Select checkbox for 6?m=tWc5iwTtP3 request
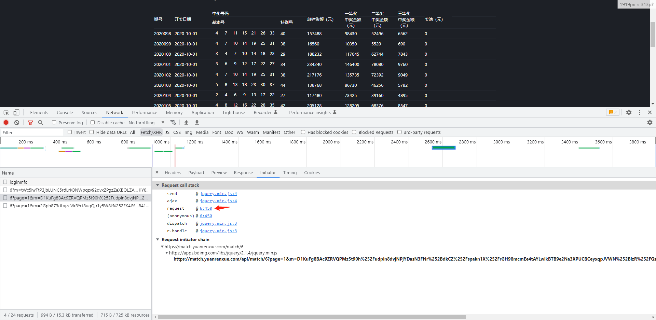 click(x=5, y=190)
